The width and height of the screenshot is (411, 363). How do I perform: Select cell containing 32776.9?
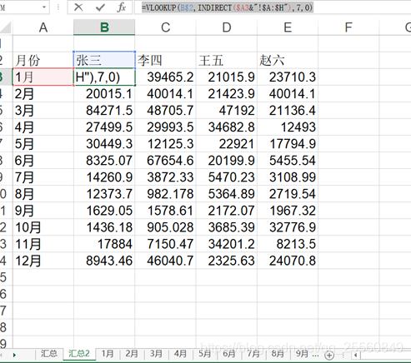[288, 227]
